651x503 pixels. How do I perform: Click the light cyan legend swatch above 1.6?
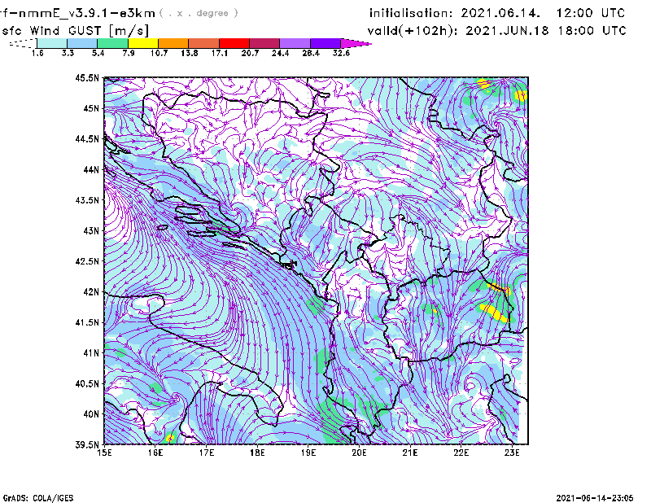(52, 43)
